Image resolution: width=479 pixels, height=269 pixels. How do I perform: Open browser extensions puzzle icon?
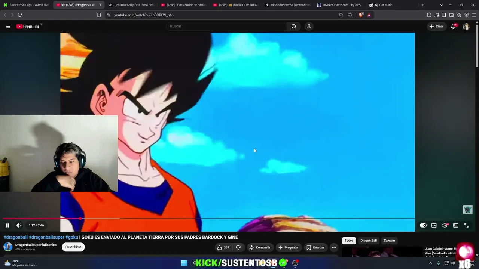point(429,15)
